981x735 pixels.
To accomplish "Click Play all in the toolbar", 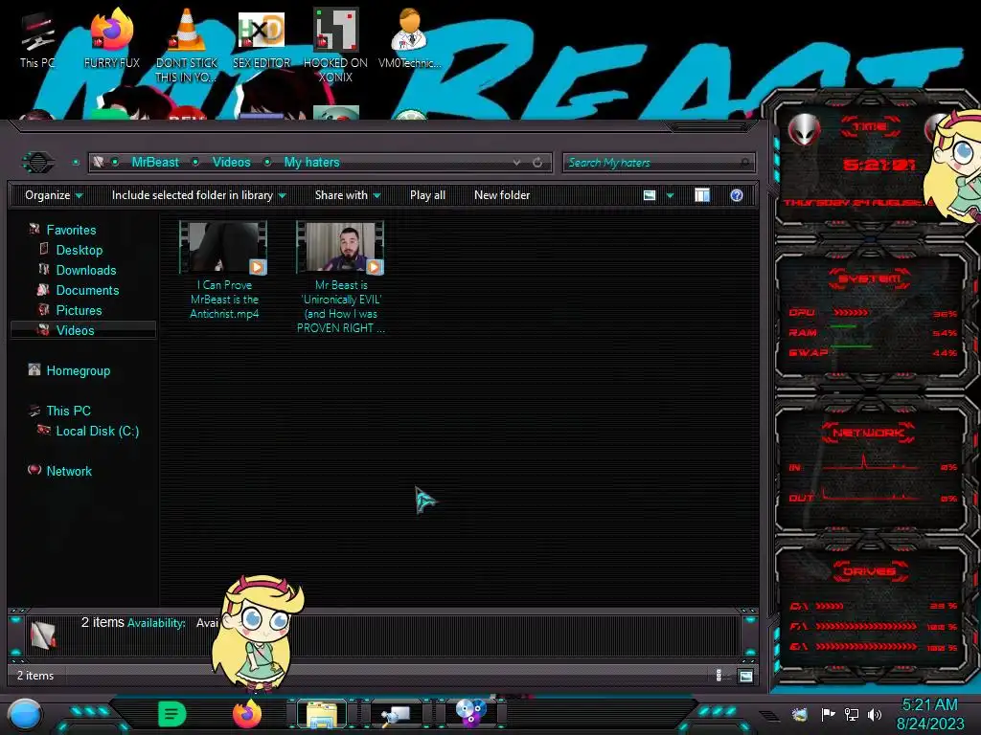I will pos(427,195).
